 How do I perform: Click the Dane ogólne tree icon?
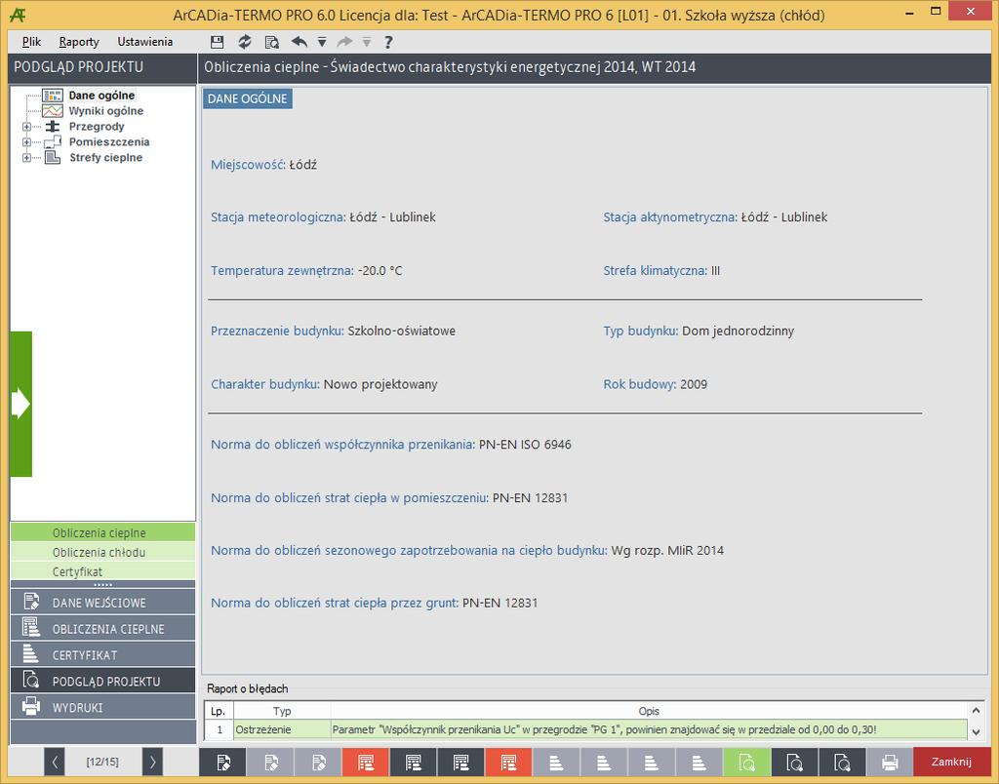tap(53, 96)
